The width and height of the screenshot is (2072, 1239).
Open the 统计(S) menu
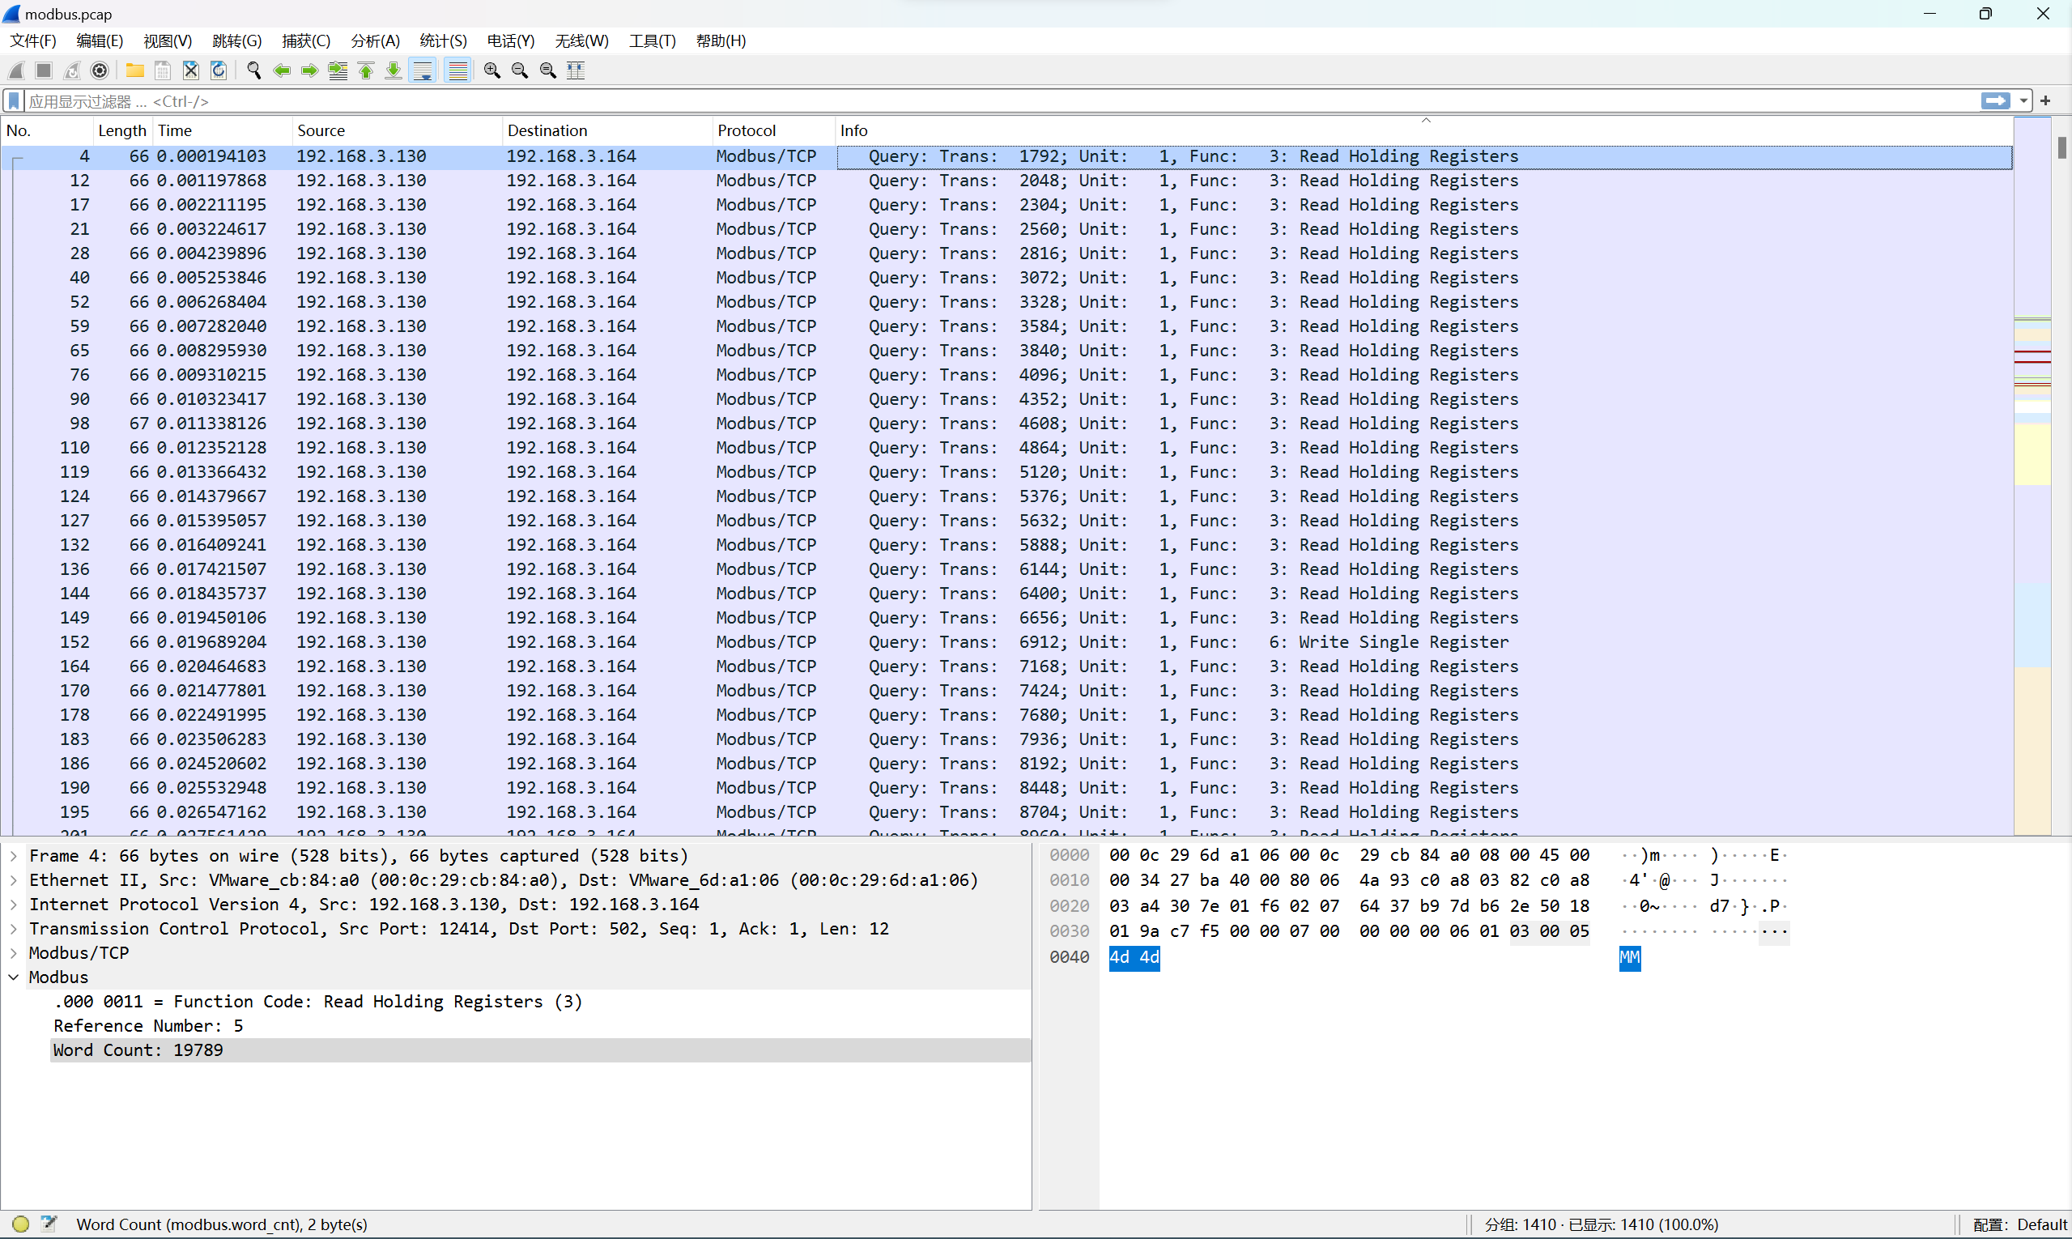pyautogui.click(x=442, y=41)
